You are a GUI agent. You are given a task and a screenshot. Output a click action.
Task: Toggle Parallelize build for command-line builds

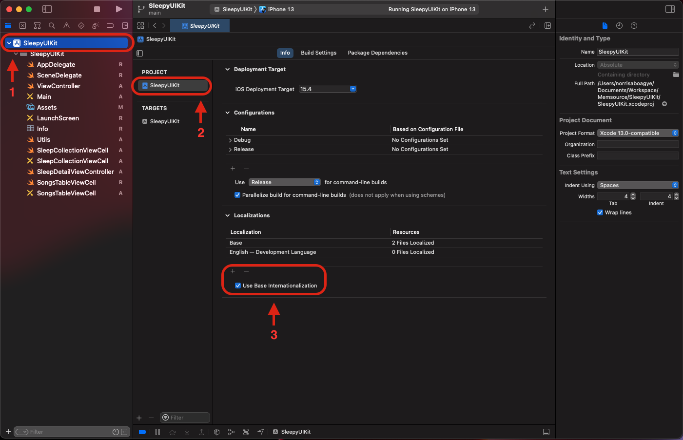[x=237, y=195]
